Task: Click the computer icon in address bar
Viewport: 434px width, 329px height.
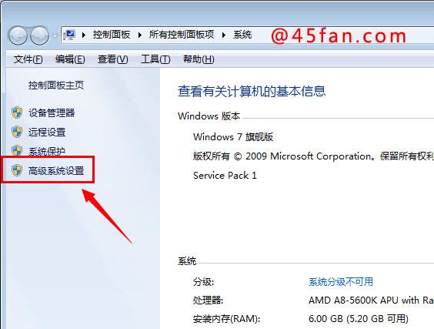Action: tap(69, 35)
